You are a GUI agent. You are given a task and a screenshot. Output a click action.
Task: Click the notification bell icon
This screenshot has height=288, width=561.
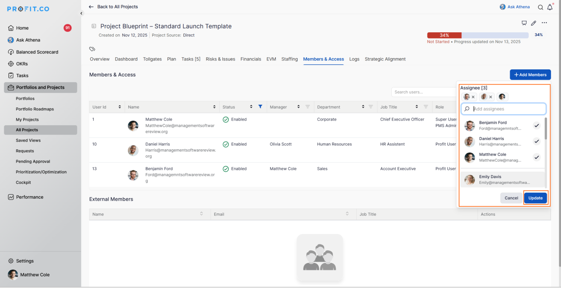click(550, 7)
